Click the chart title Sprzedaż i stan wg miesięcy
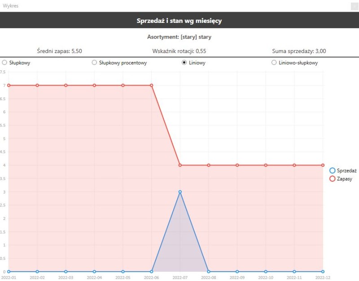This screenshot has height=281, width=359. (179, 21)
